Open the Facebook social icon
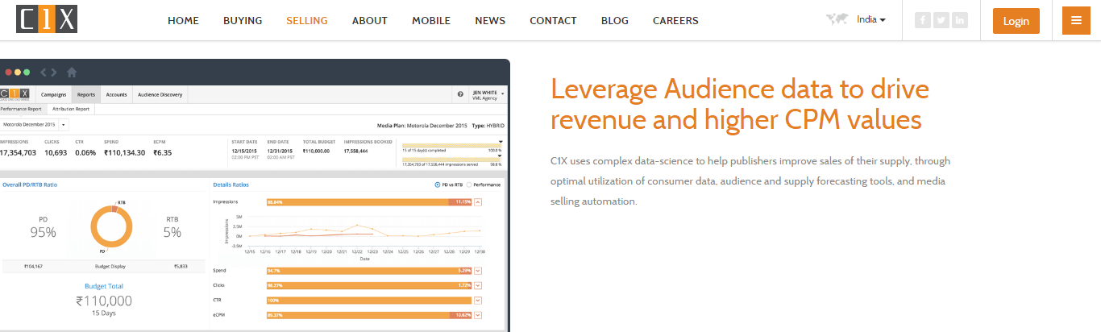The image size is (1101, 332). [922, 21]
